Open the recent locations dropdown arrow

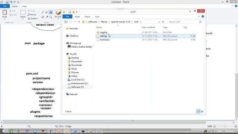click(75, 22)
